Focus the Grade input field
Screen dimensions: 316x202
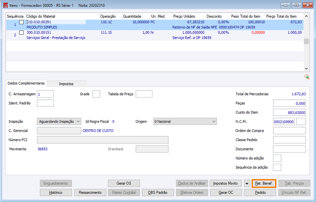click(x=96, y=94)
